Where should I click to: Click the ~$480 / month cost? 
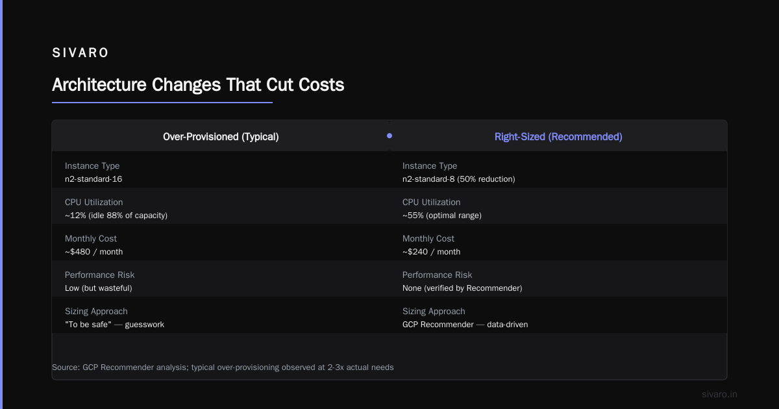coord(93,252)
